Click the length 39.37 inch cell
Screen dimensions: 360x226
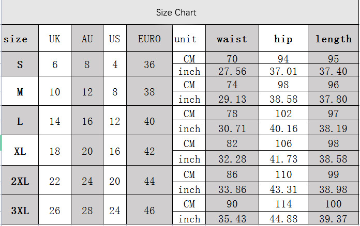click(333, 219)
